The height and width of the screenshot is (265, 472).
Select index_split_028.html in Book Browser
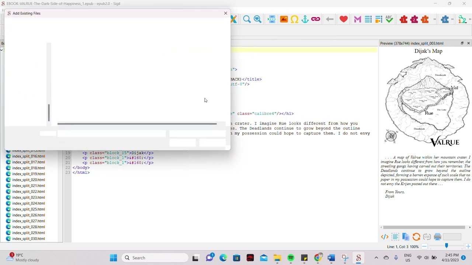pos(28,227)
